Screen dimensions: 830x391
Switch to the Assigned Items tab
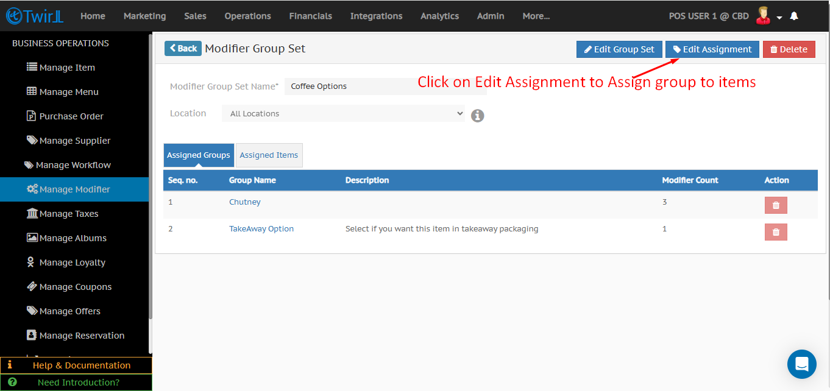(269, 155)
